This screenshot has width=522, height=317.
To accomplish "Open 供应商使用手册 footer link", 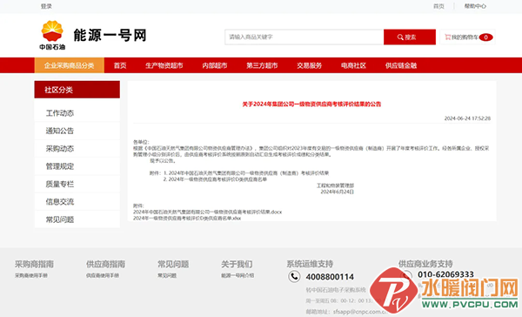I will (103, 275).
